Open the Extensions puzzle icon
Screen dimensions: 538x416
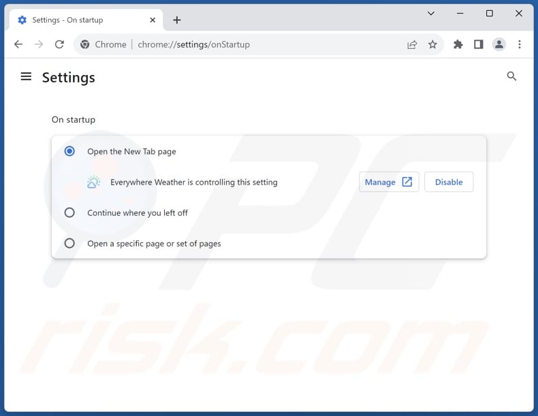coord(458,44)
